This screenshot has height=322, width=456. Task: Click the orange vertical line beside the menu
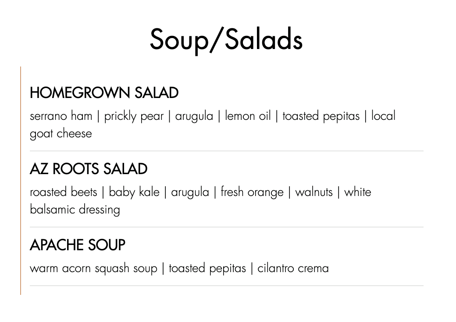pos(21,180)
